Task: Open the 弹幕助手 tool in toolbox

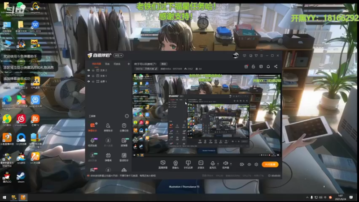Action: (92, 127)
